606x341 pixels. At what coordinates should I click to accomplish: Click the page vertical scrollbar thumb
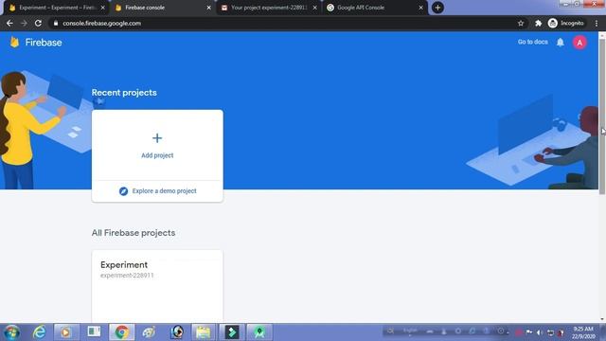(x=602, y=116)
